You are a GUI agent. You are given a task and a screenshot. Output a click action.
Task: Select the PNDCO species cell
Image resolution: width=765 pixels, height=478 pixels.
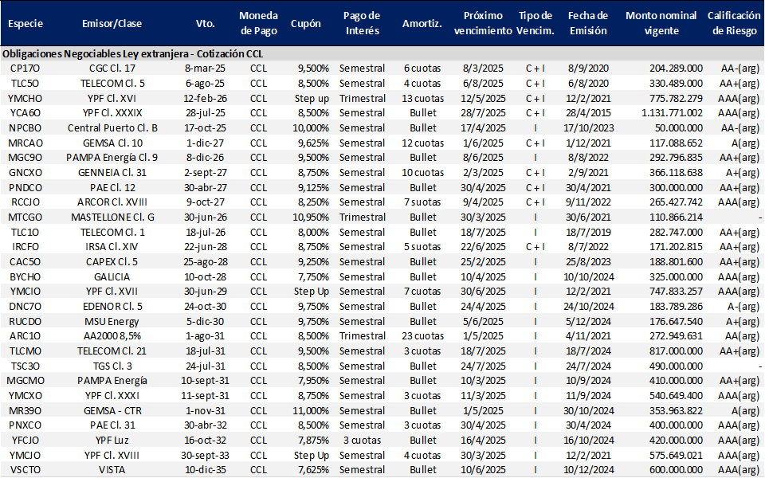pos(25,188)
